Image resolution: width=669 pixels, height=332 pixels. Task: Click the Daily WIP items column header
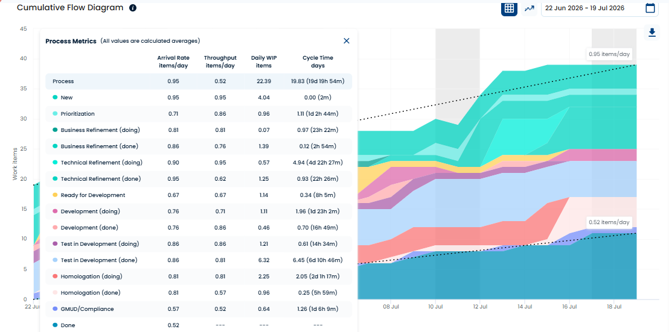click(x=264, y=61)
